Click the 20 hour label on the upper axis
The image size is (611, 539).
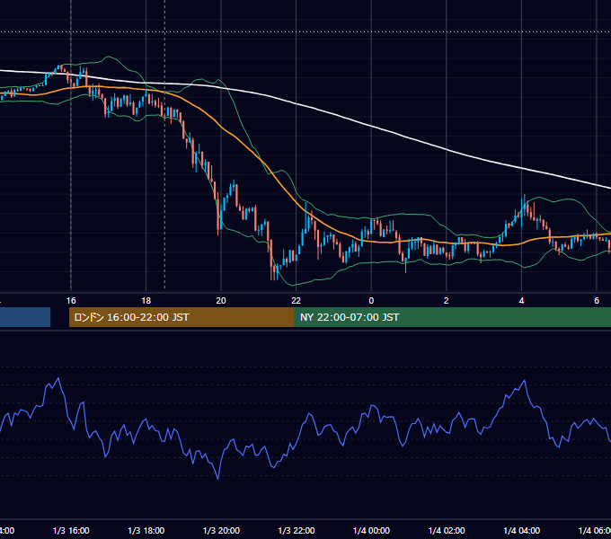click(x=221, y=300)
